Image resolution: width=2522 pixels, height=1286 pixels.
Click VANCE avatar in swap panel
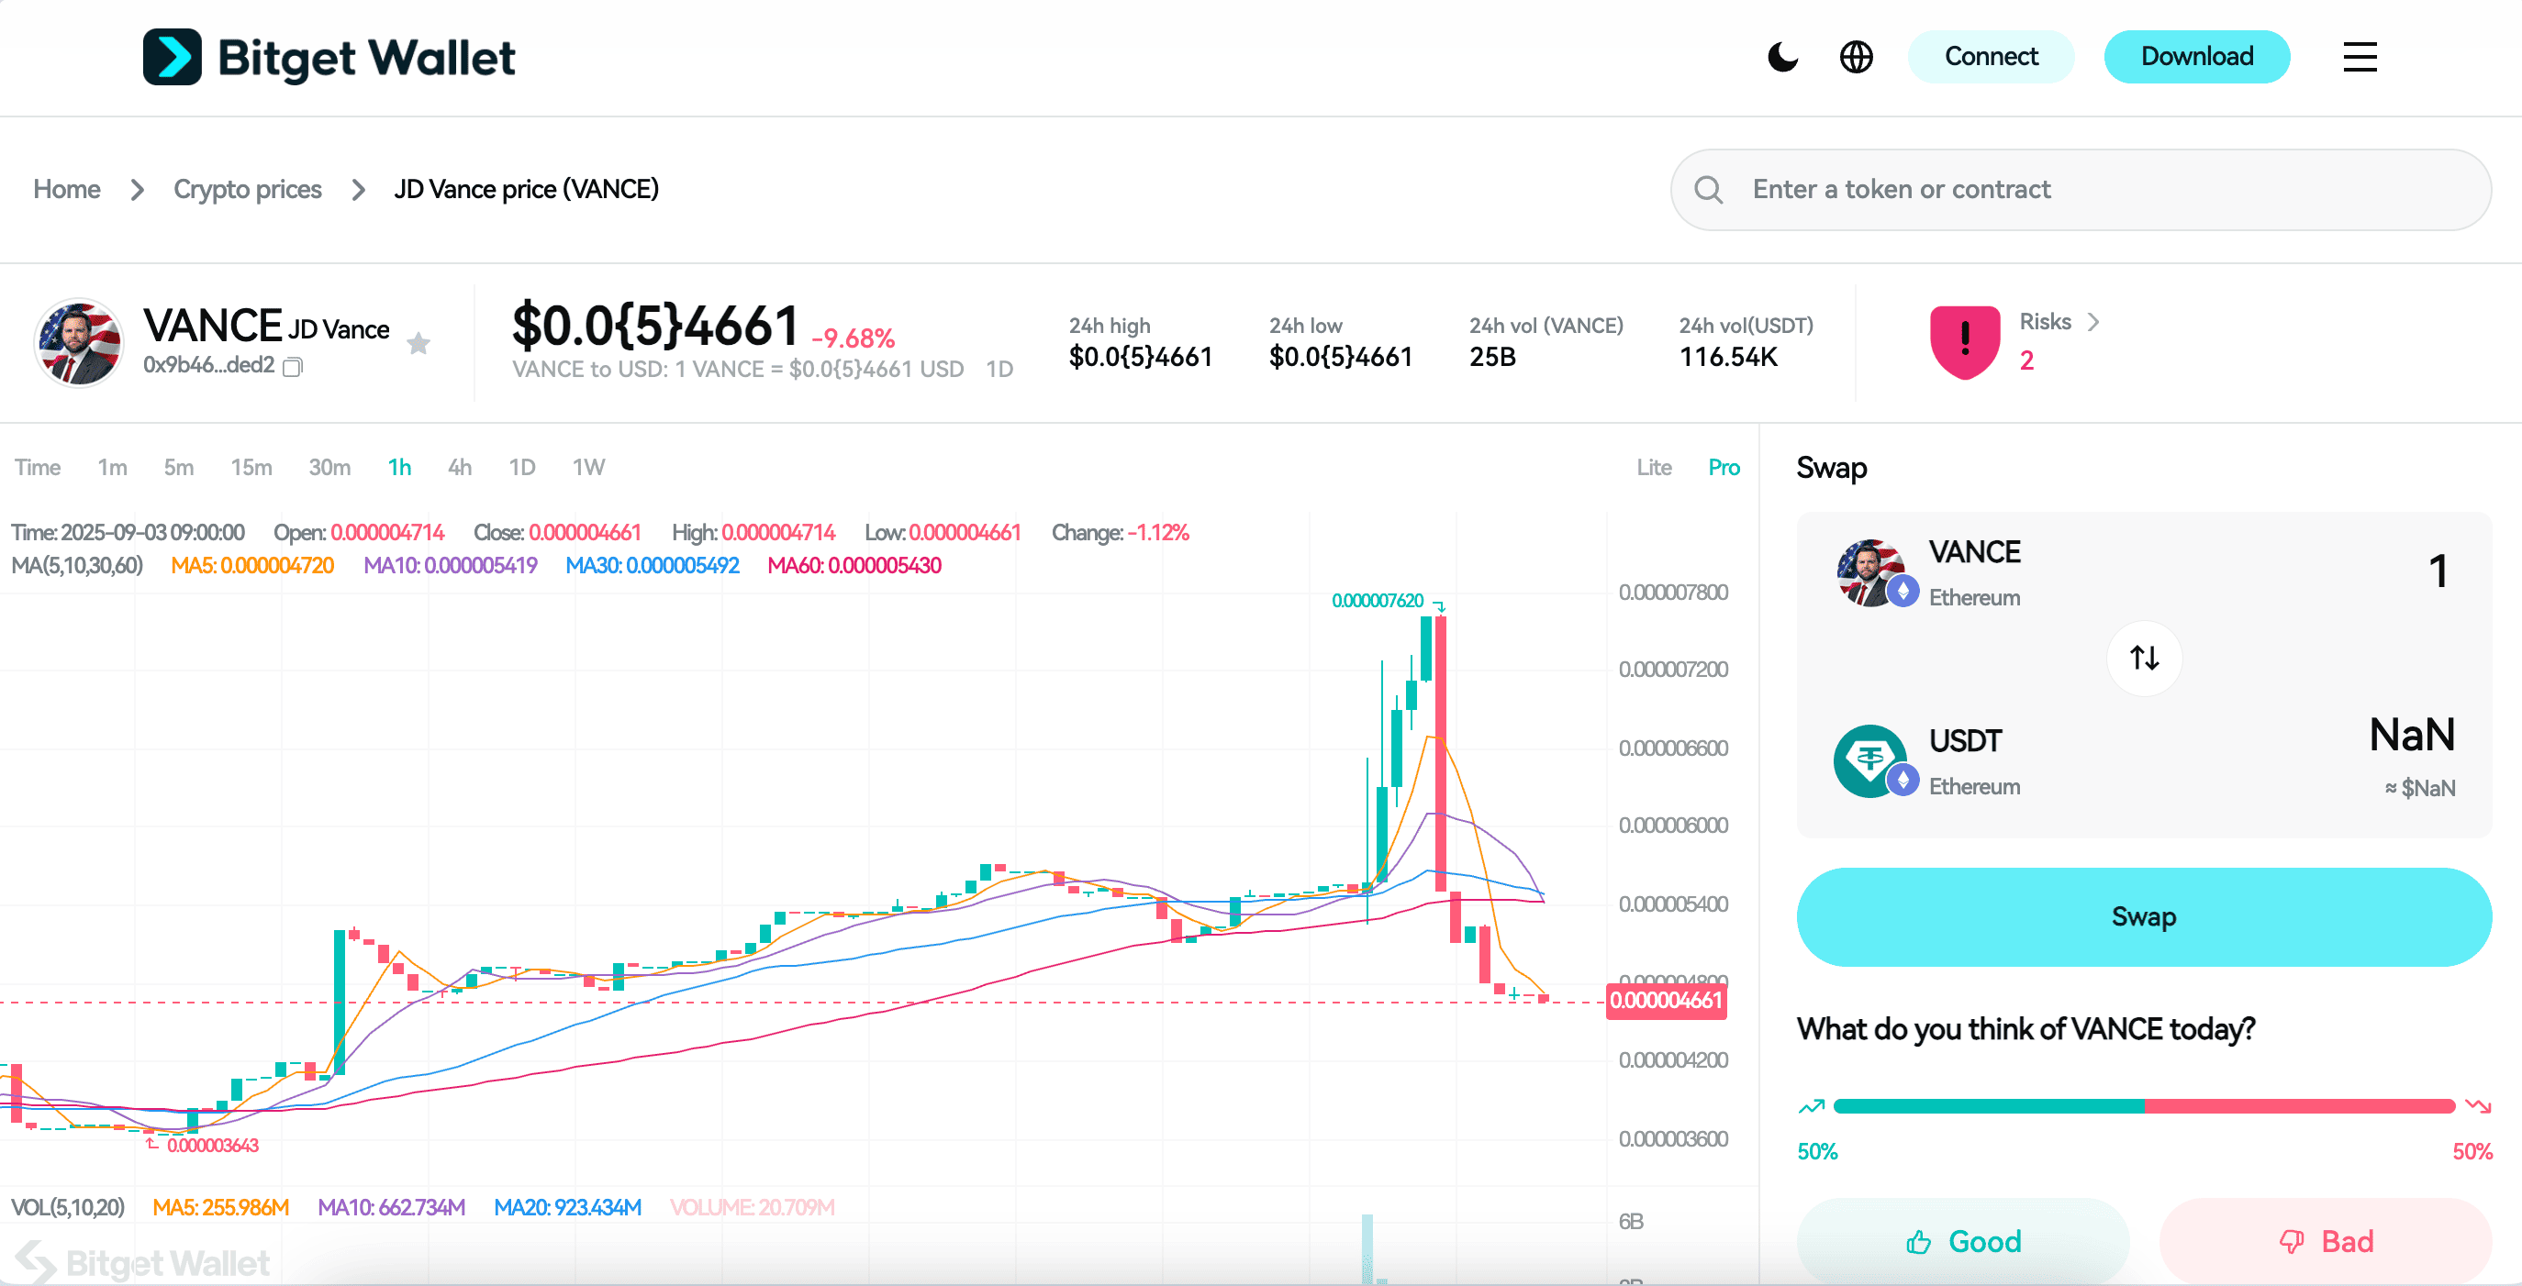point(1870,572)
